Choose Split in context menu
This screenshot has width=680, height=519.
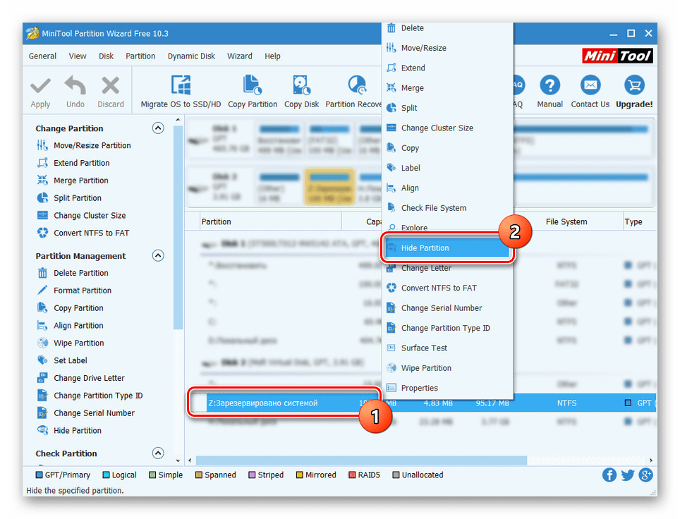coord(447,107)
